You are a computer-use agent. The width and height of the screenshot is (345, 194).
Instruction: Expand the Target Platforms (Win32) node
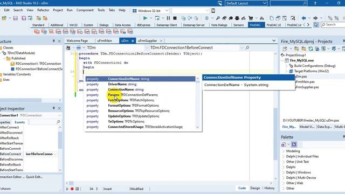click(286, 71)
